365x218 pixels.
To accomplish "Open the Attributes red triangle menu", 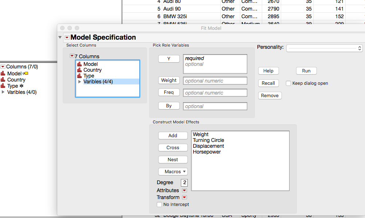I will (x=184, y=190).
